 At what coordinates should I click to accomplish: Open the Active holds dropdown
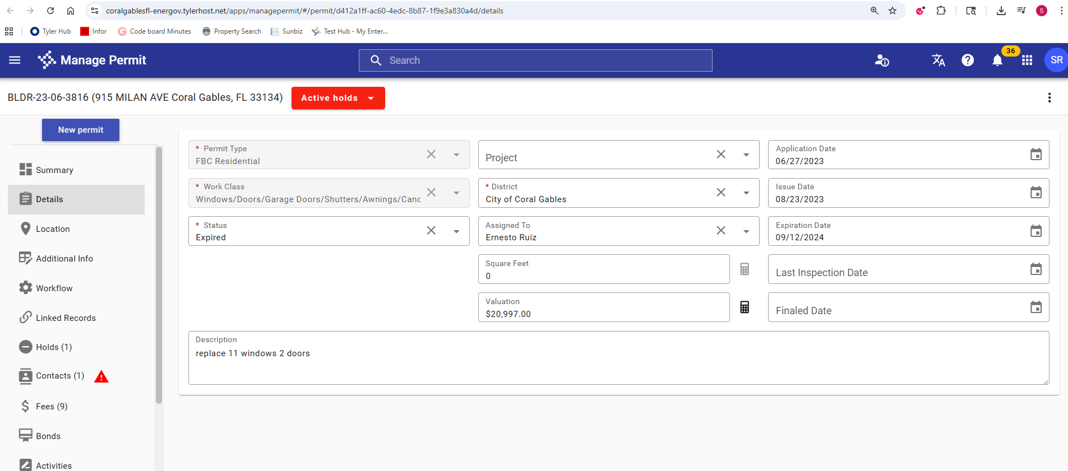(337, 98)
